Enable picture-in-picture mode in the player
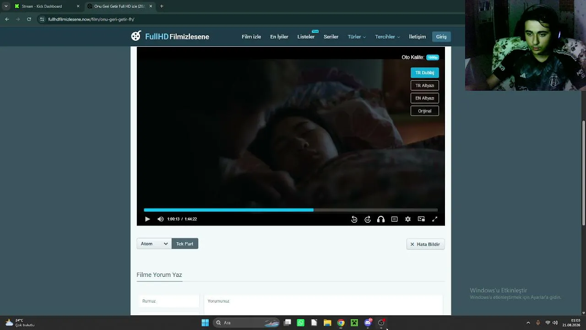The image size is (586, 330). (x=421, y=219)
